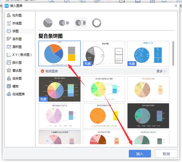Select the bar-of-pie chart type icon

pos(80,23)
